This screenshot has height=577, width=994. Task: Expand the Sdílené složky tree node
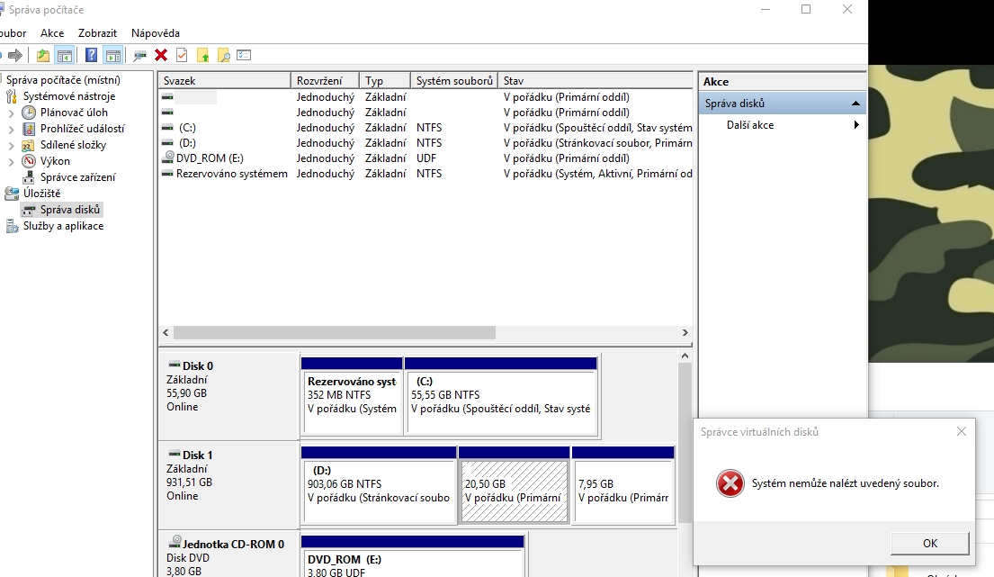point(11,145)
